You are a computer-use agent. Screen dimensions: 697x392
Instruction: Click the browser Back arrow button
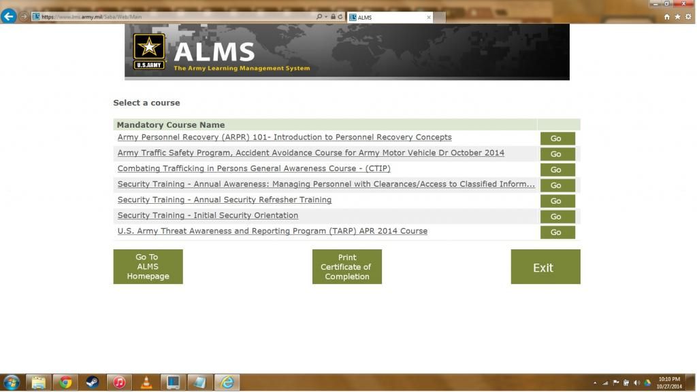tap(9, 16)
